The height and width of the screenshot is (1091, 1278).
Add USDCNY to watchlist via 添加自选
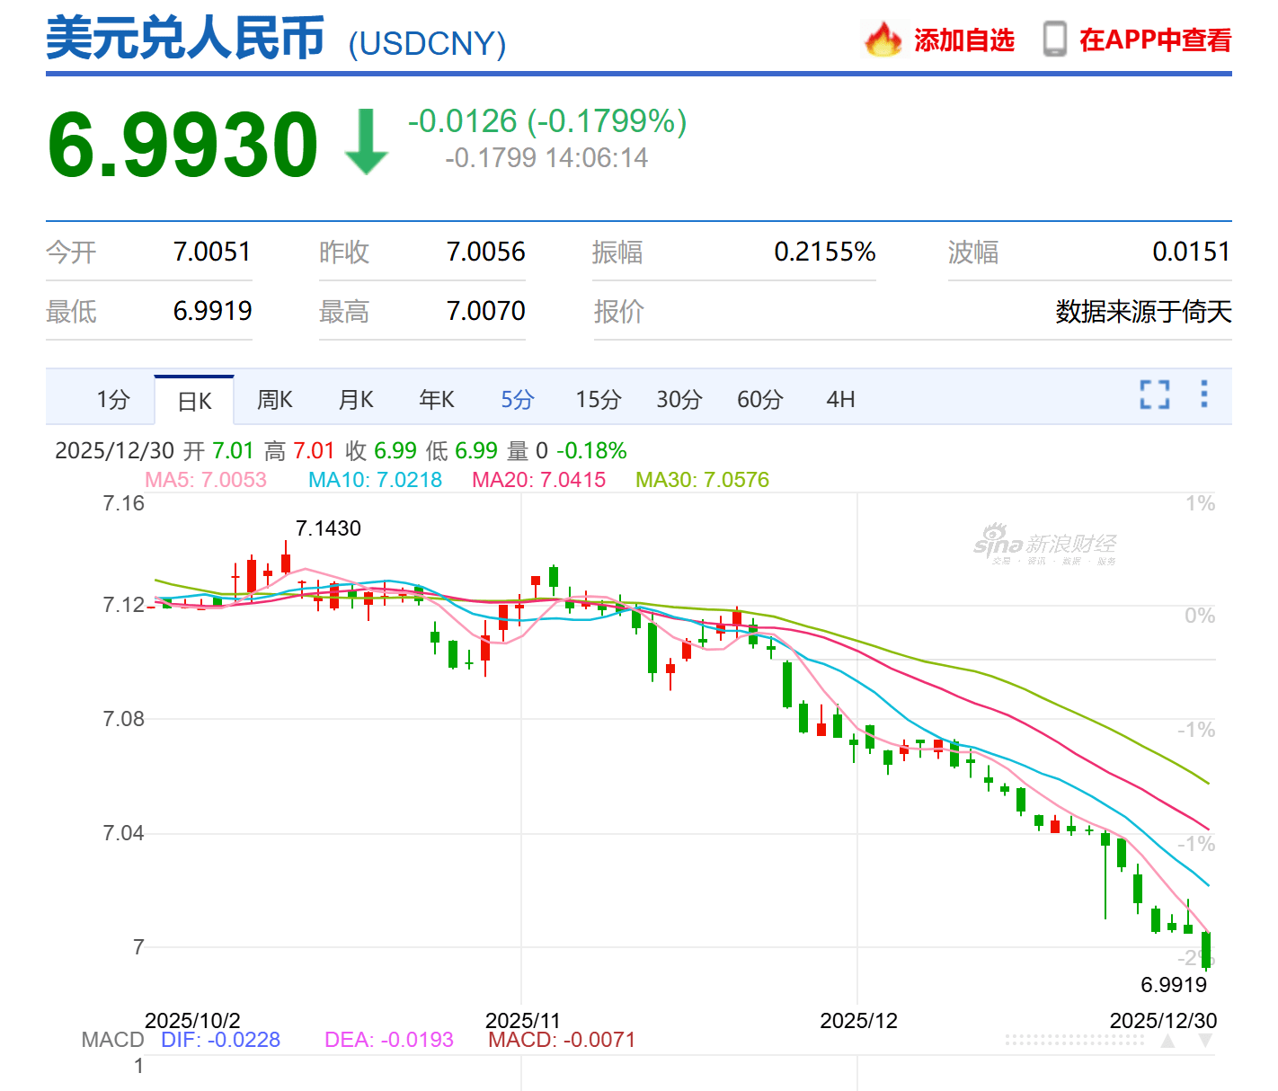[x=964, y=40]
